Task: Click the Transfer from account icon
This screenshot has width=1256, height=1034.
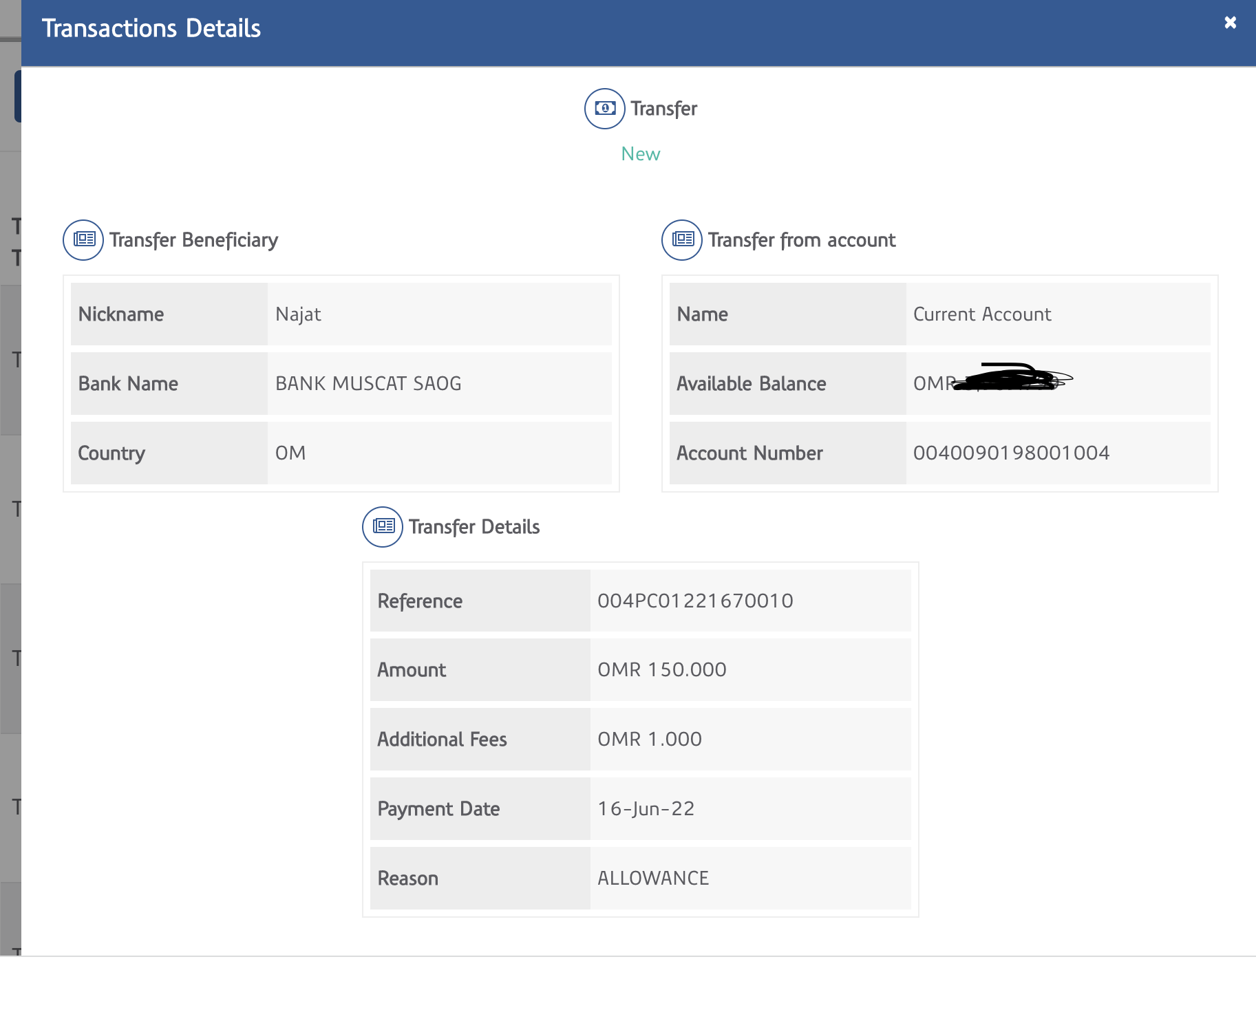Action: [x=681, y=240]
